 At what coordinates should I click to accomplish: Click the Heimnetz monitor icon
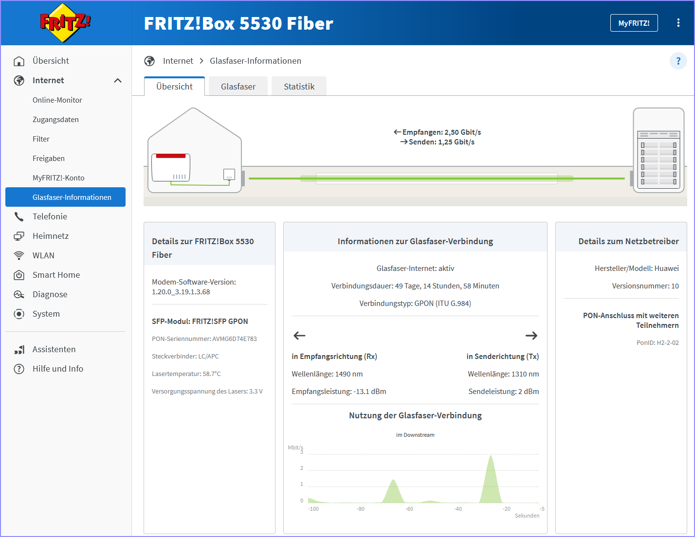coord(19,236)
